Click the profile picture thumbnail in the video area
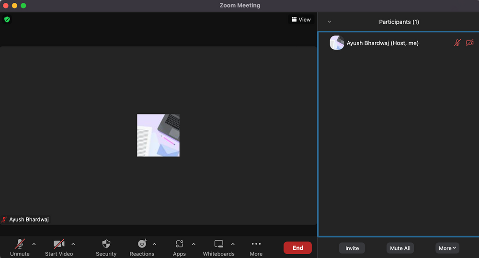 158,135
